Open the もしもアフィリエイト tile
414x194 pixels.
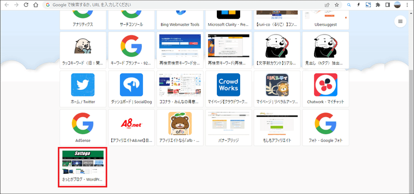pos(277,127)
